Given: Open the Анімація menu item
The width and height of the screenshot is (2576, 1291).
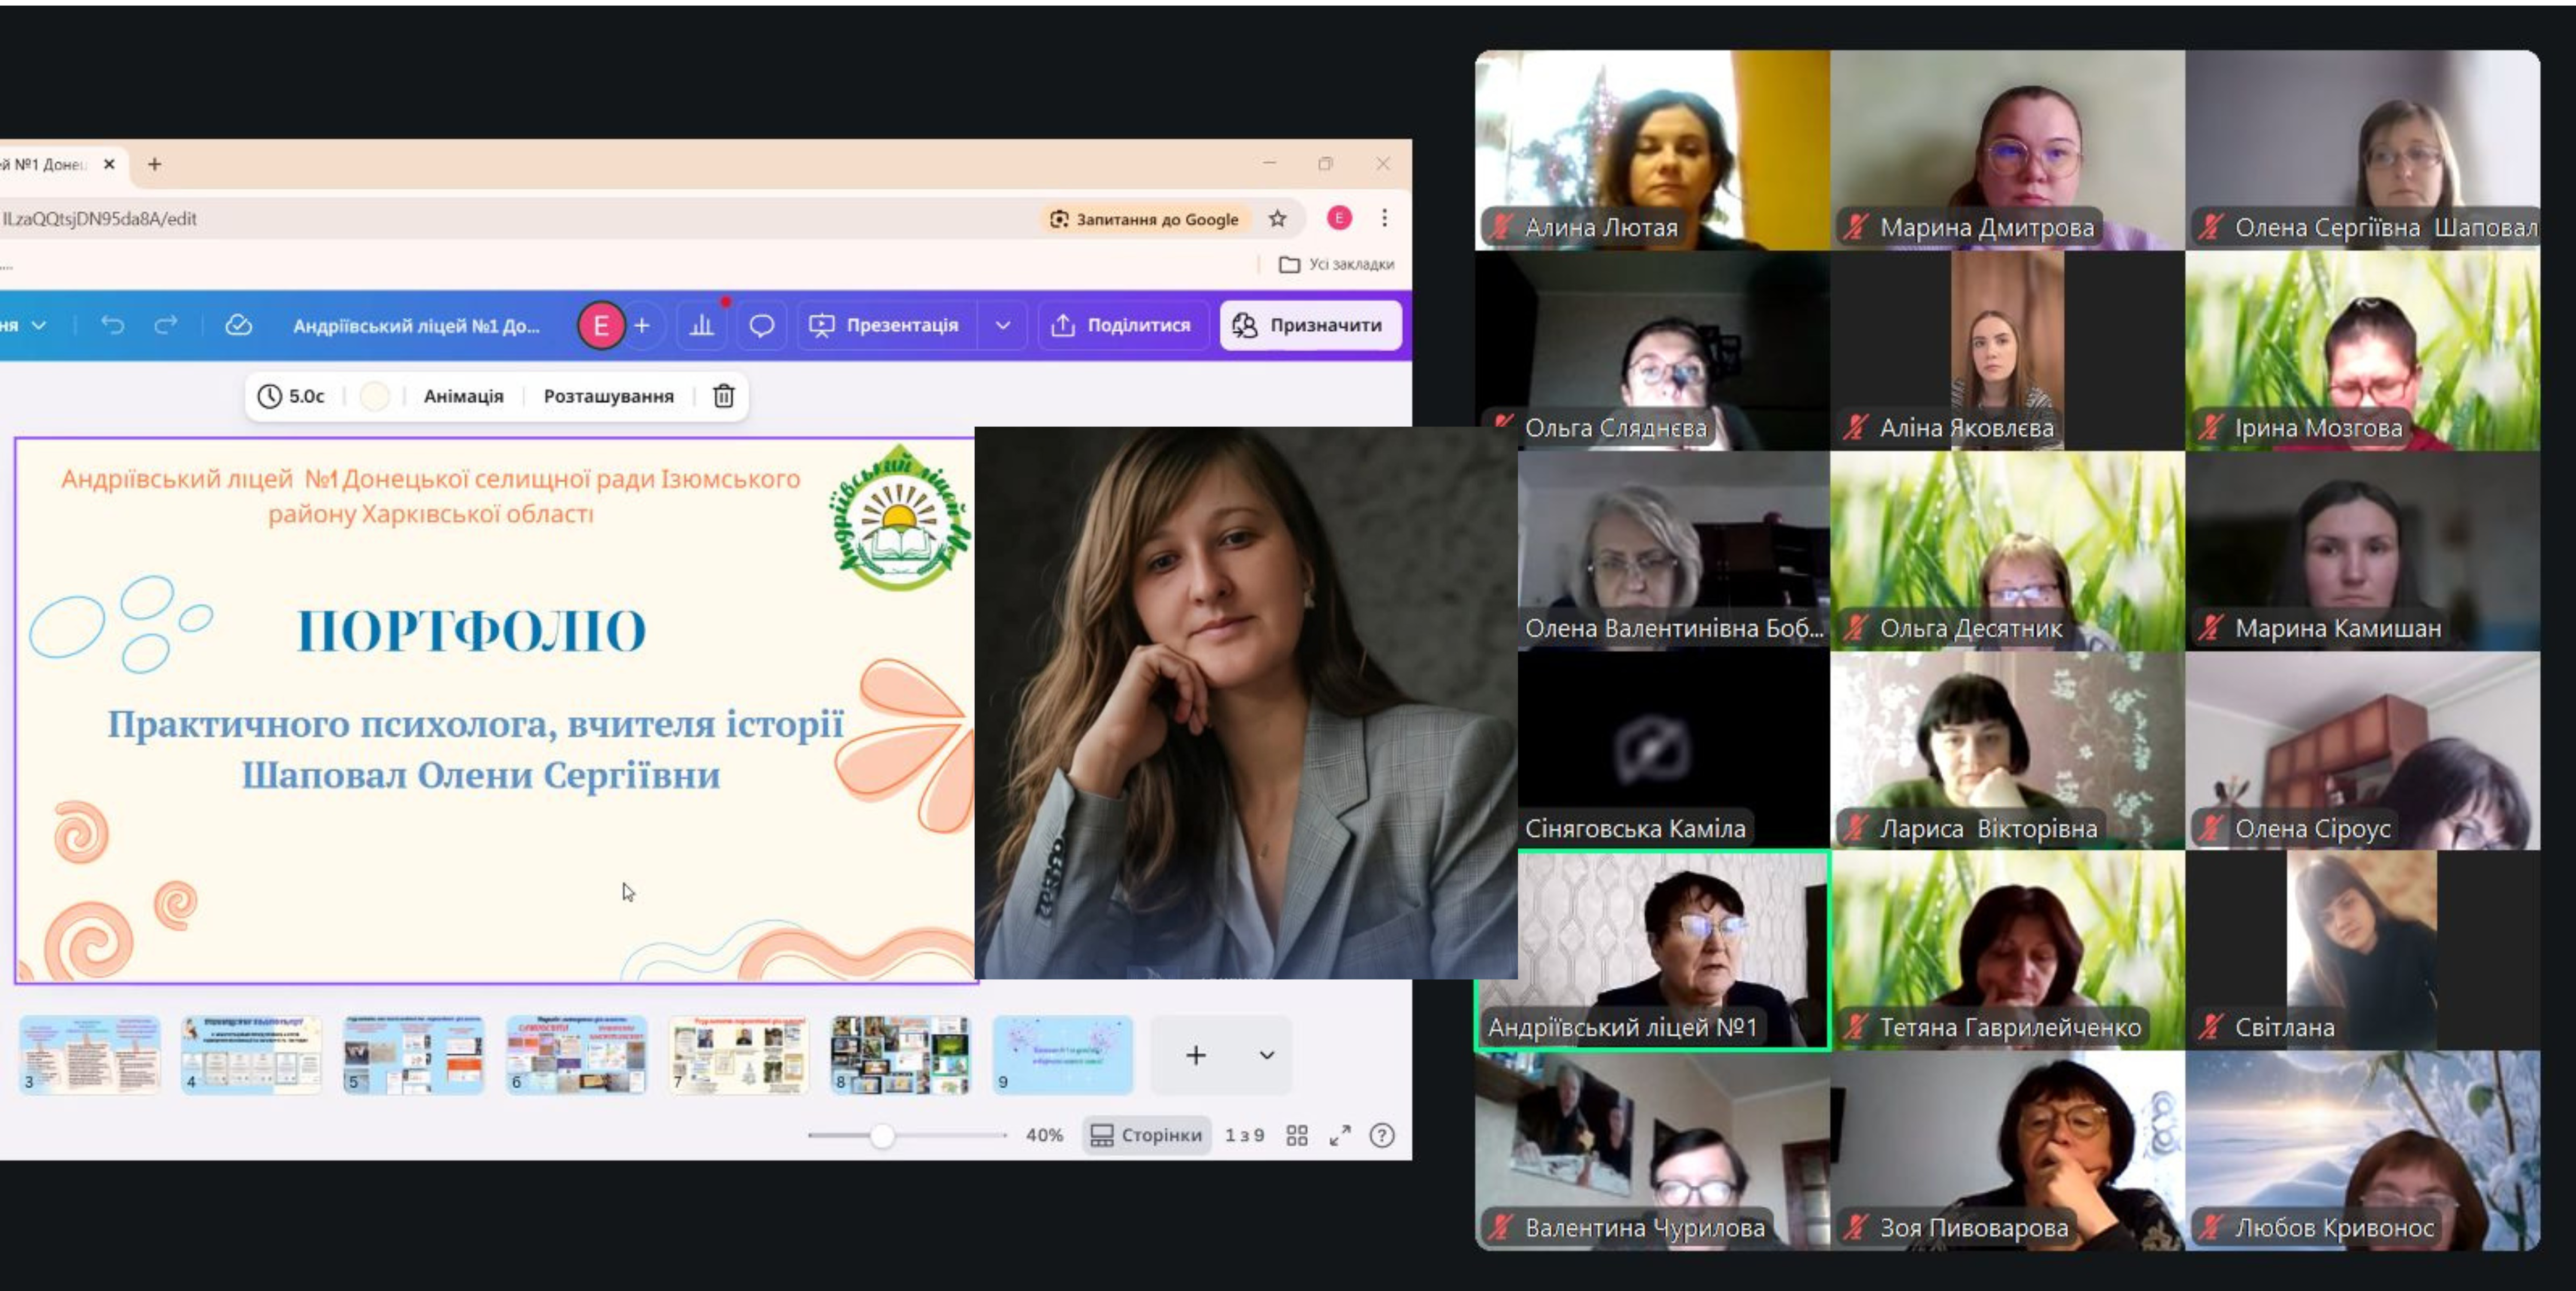Looking at the screenshot, I should coord(463,396).
